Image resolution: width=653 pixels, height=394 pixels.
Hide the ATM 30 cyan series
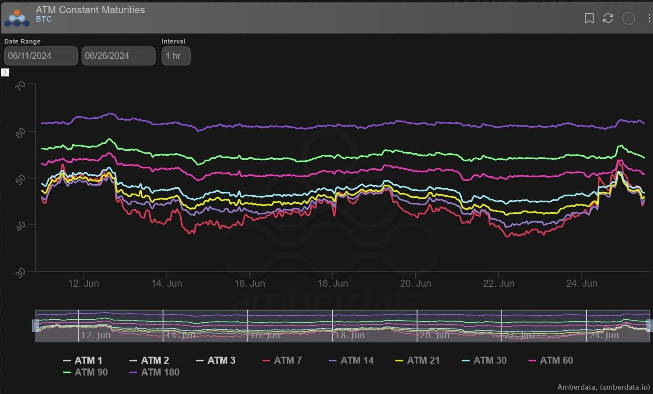(x=484, y=361)
